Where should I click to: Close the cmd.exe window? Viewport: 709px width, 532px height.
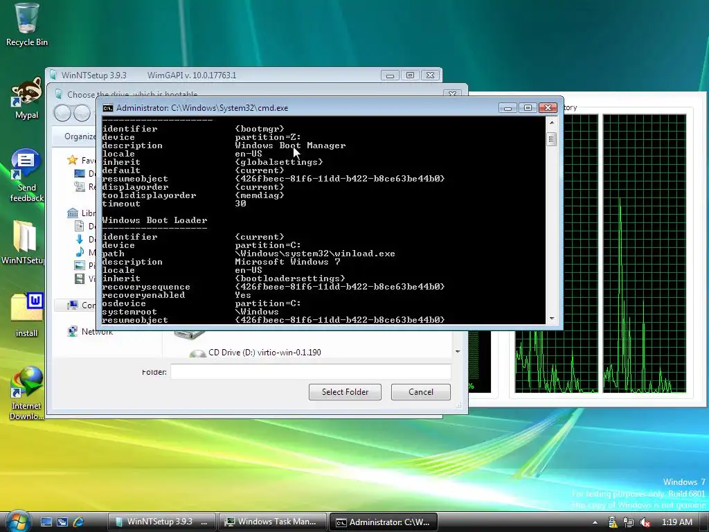pos(548,107)
